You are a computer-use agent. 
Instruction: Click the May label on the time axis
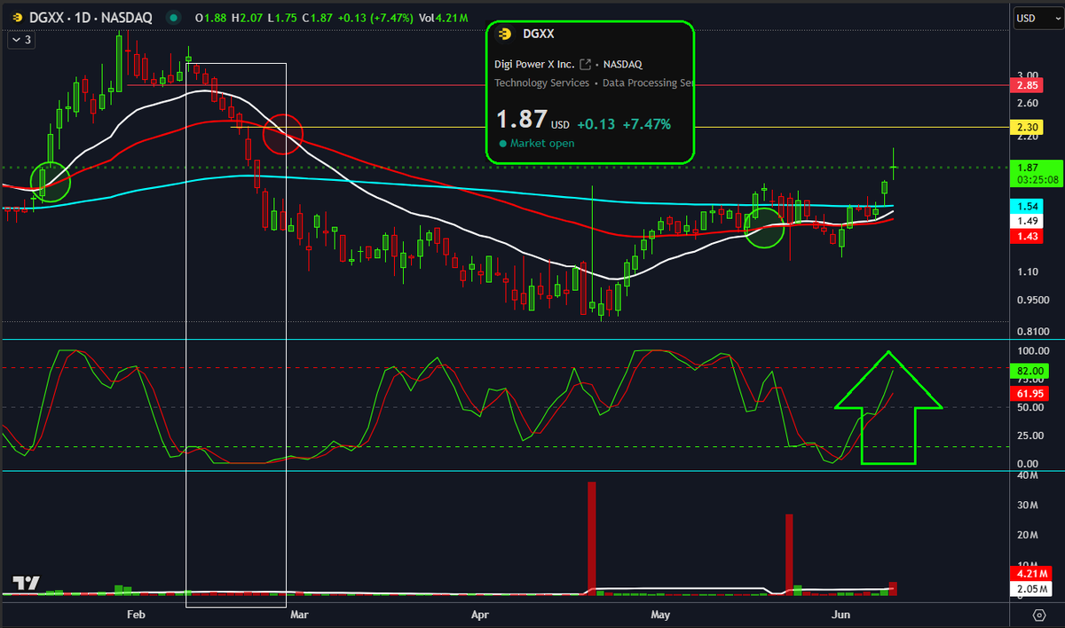[x=660, y=614]
